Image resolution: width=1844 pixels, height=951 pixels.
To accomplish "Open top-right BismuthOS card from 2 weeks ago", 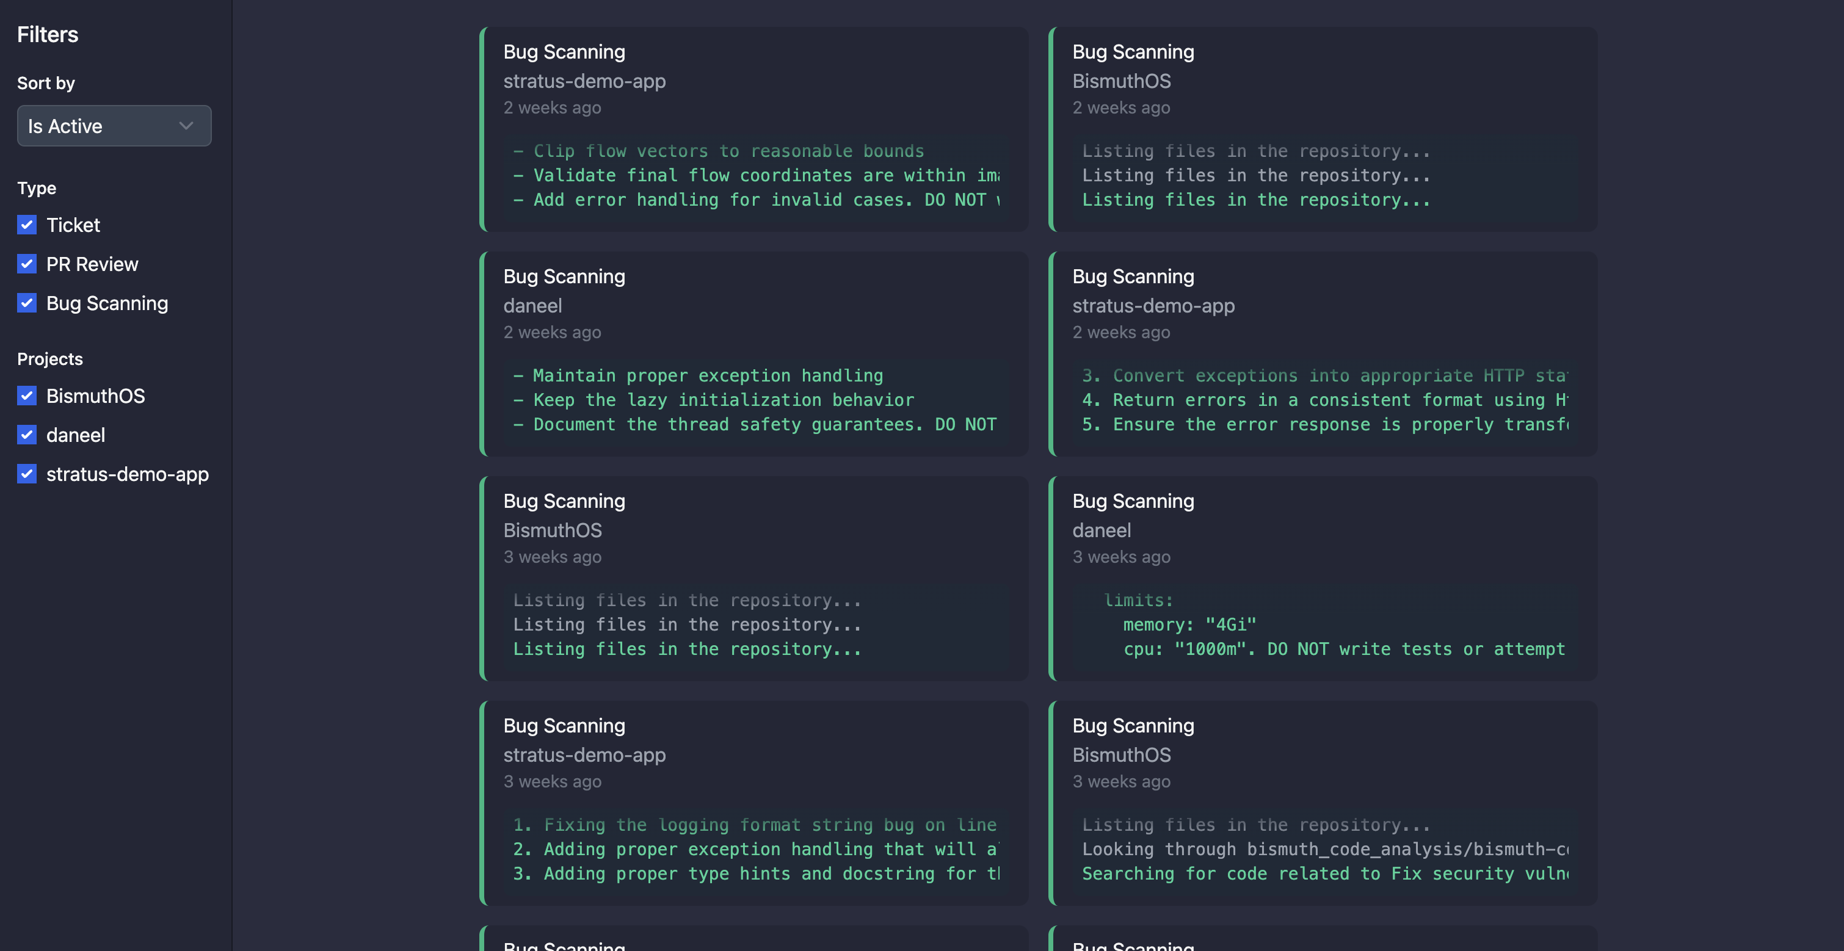I will point(1323,129).
